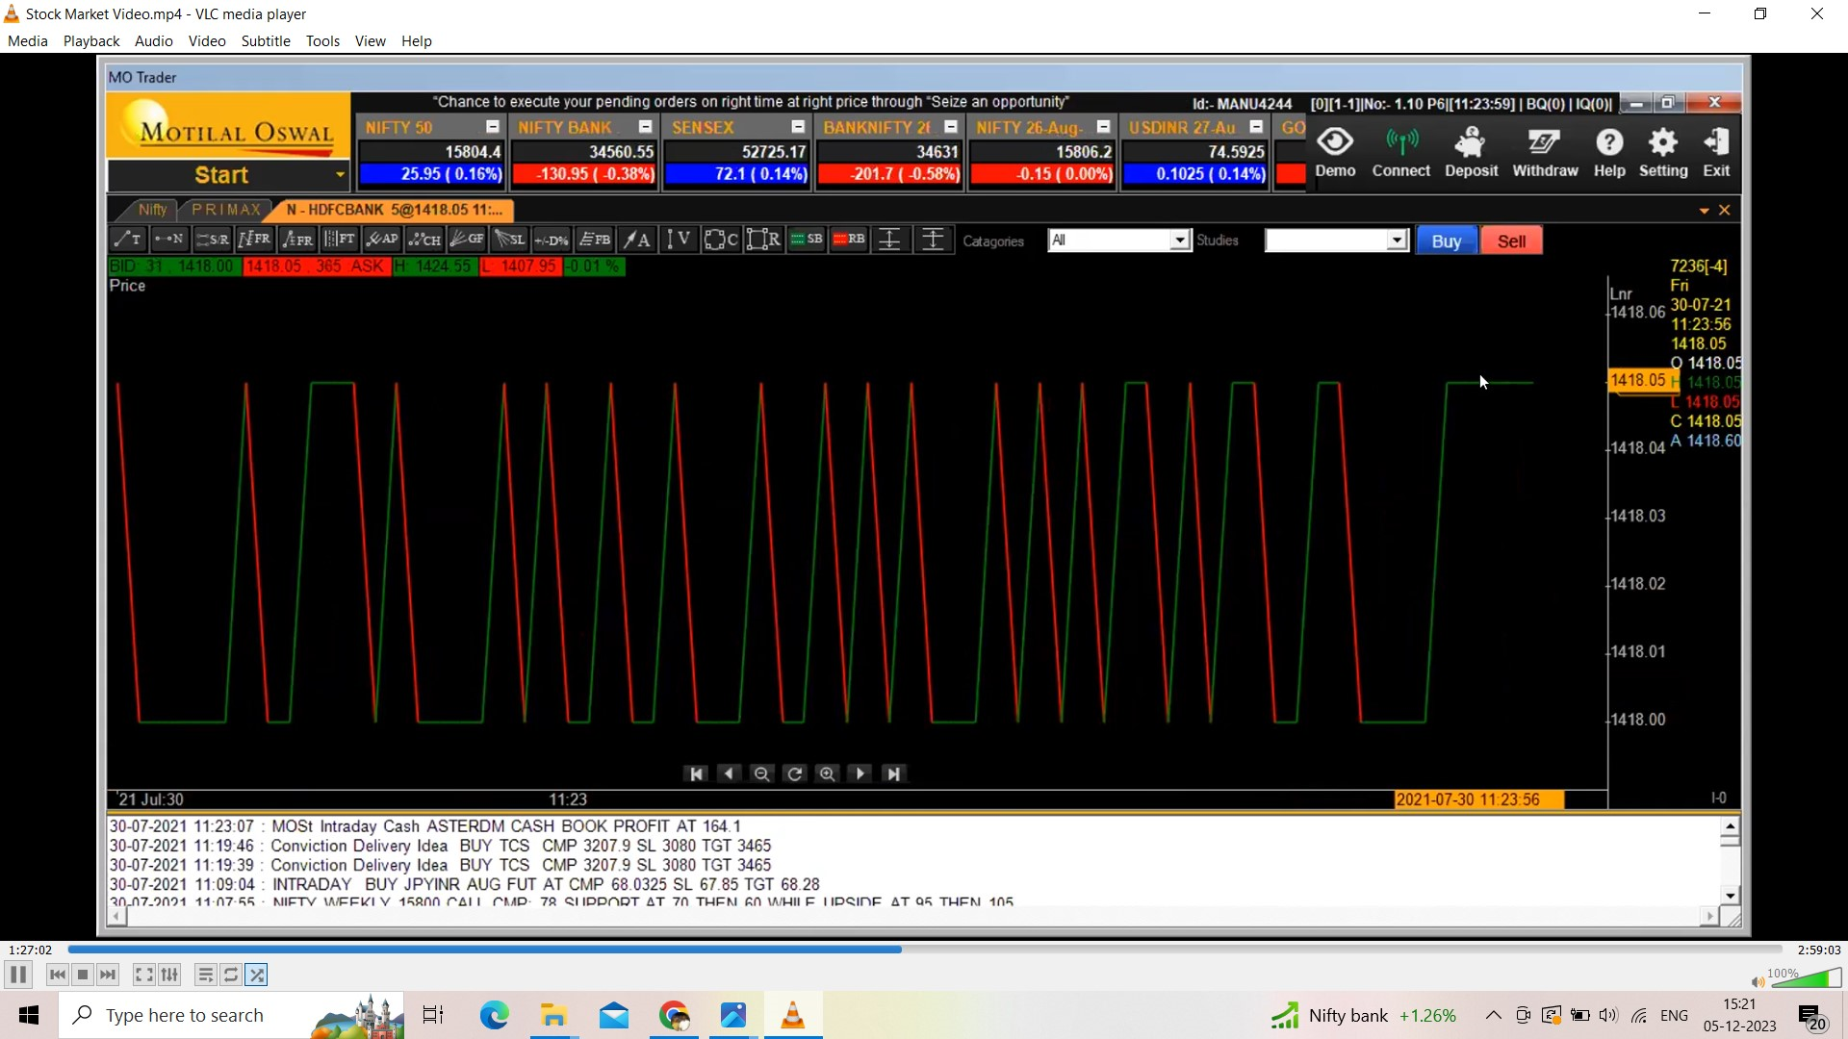Toggle VLC shuffle (random) mode
The width and height of the screenshot is (1848, 1039).
257,975
